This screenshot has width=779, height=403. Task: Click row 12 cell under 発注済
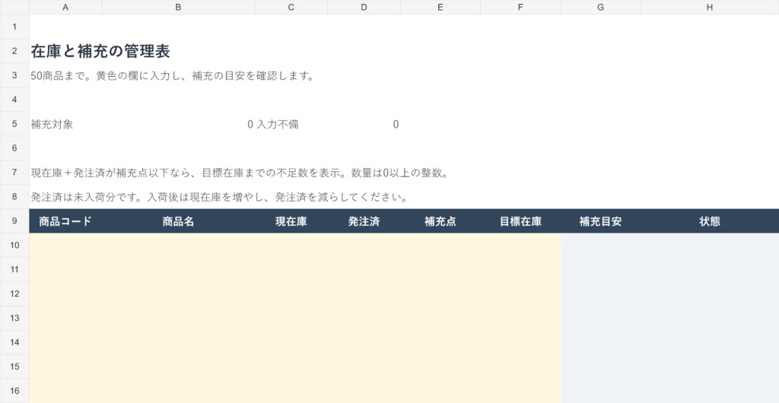pos(364,294)
